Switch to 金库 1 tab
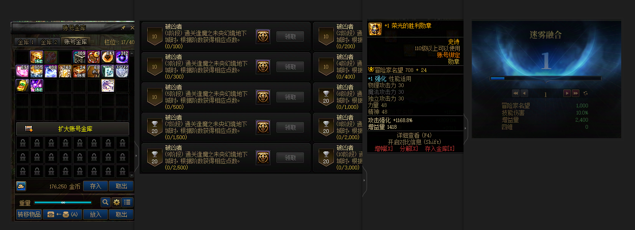This screenshot has width=635, height=230. tap(26, 42)
